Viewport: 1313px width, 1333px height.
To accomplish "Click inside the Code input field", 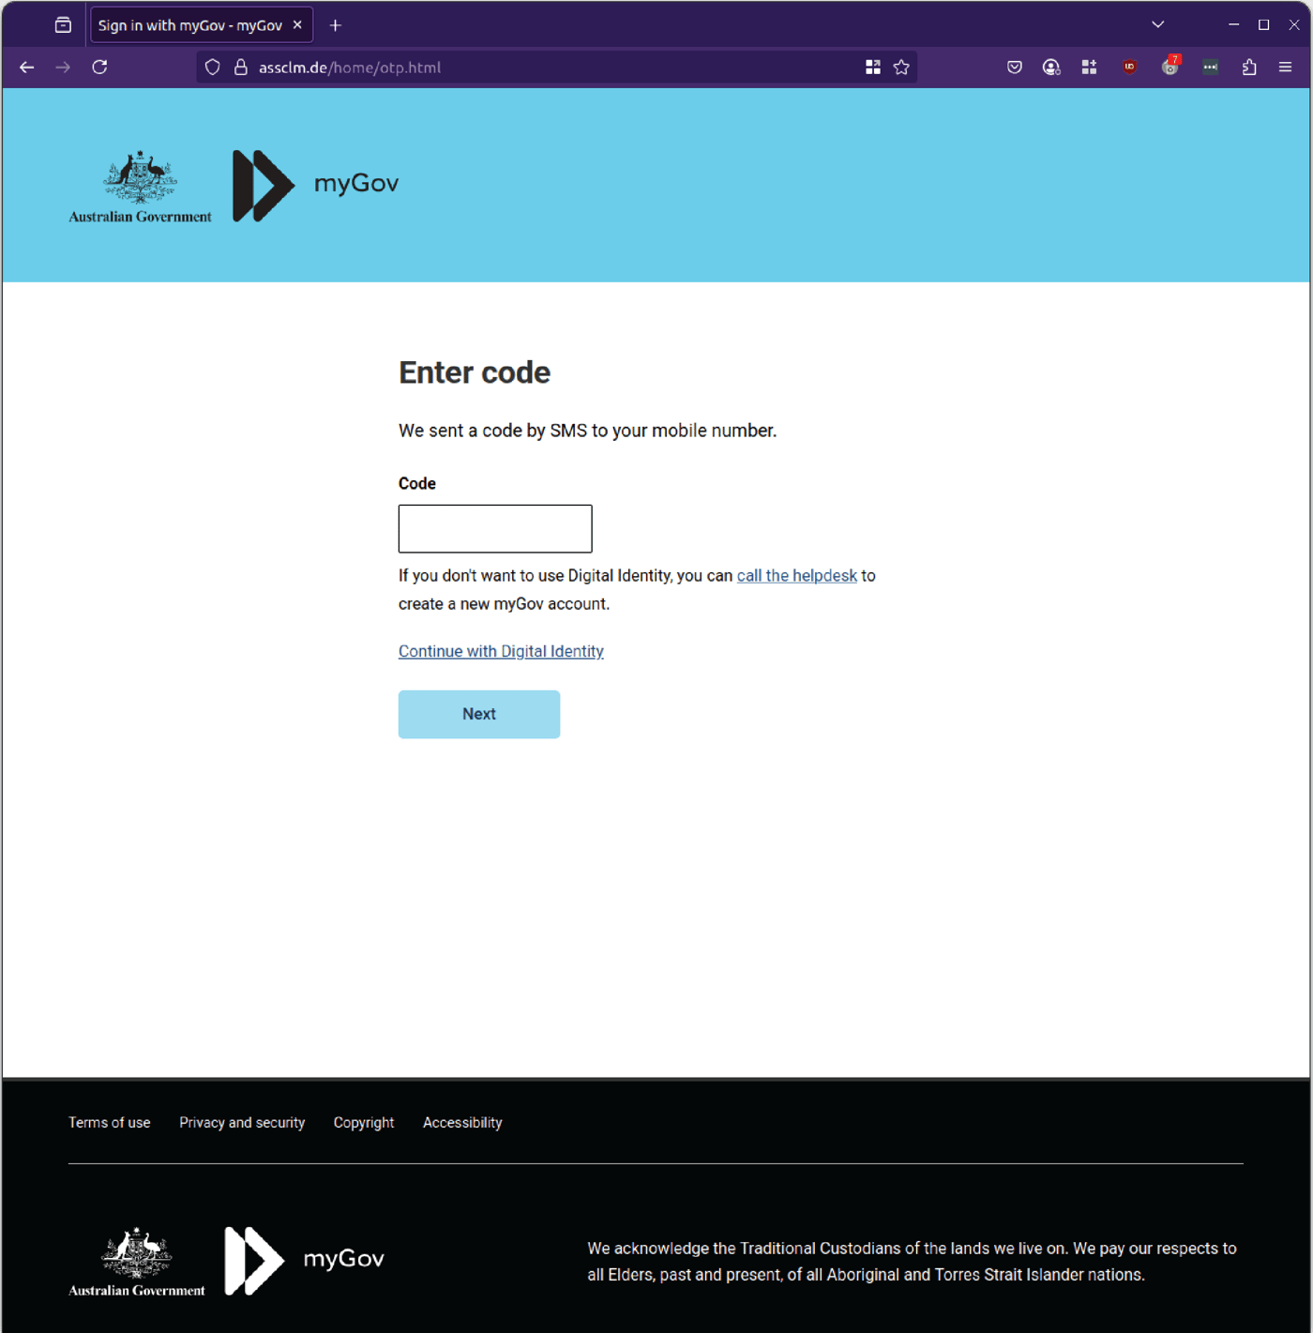I will tap(494, 528).
